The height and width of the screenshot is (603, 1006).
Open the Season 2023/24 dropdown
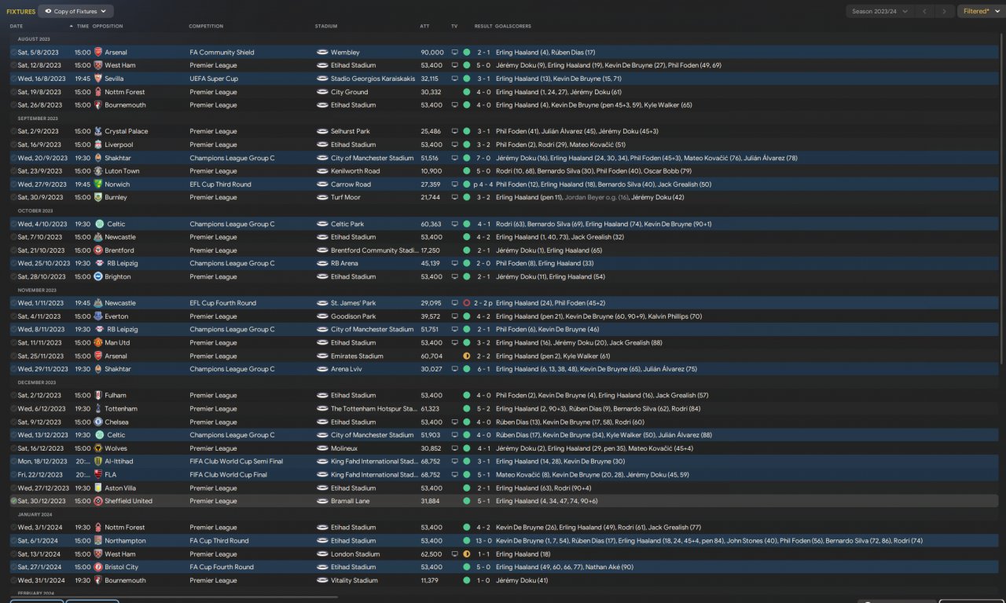[879, 12]
